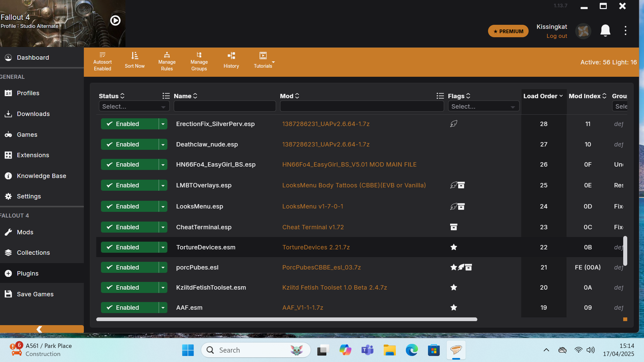The image size is (644, 362).
Task: Open mod link AAF_V1-1-1.7z
Action: pos(303,308)
